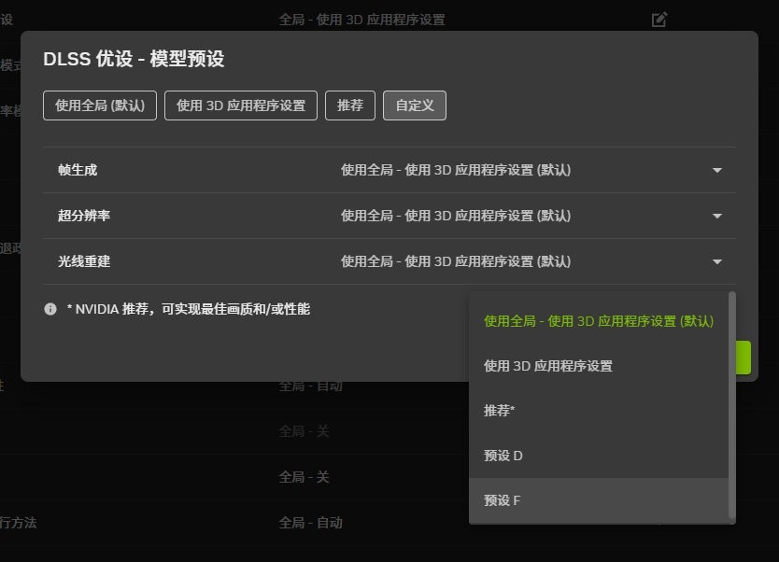Click 全局 - 自动 value beside 行方法 row

click(310, 522)
